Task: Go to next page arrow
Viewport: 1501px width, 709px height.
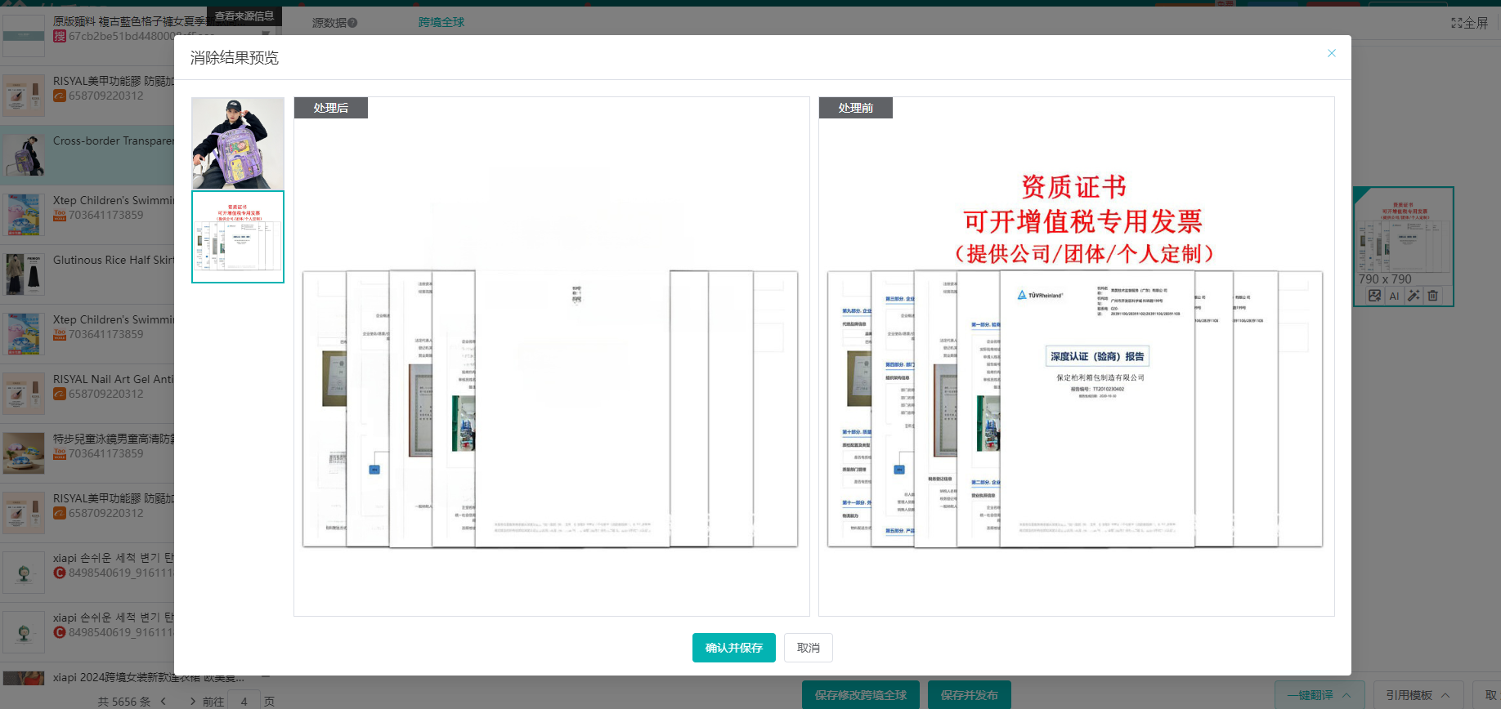Action: pyautogui.click(x=192, y=701)
